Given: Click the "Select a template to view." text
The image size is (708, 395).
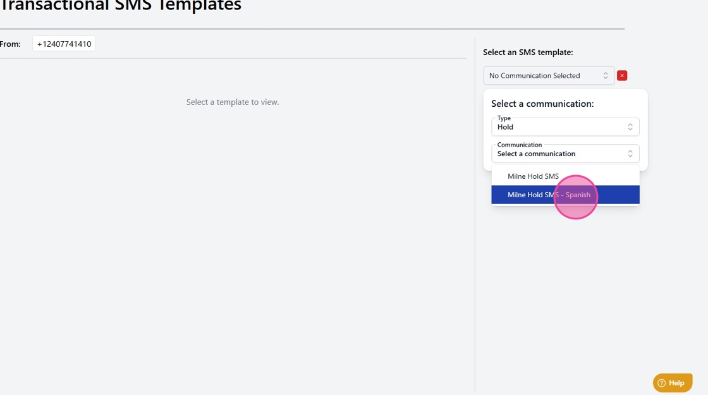Looking at the screenshot, I should 232,102.
